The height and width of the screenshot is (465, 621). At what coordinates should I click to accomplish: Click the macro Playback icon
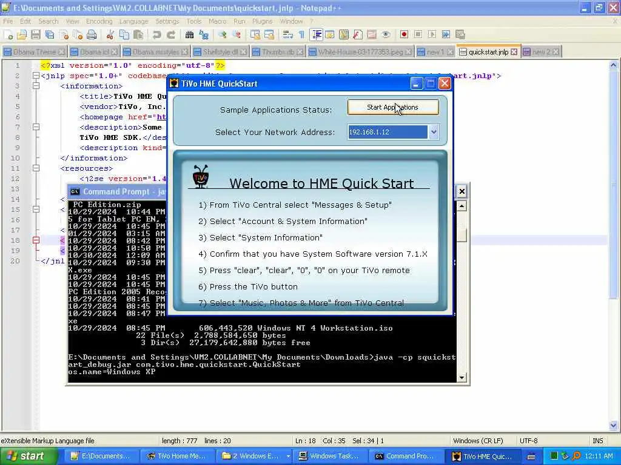tap(432, 35)
